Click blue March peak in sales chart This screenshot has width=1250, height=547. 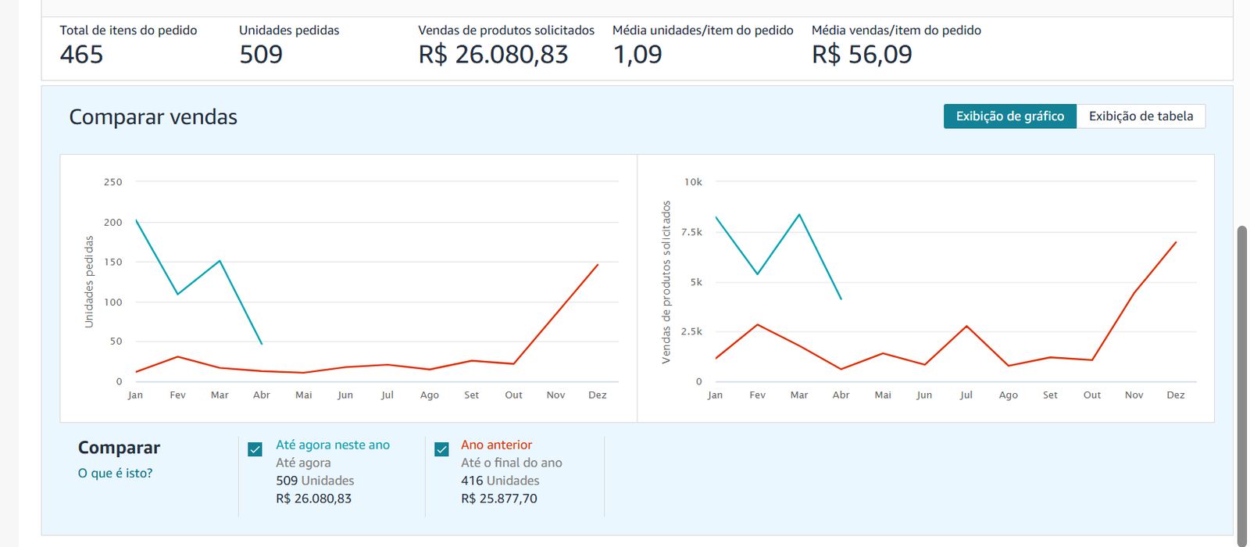pos(799,215)
